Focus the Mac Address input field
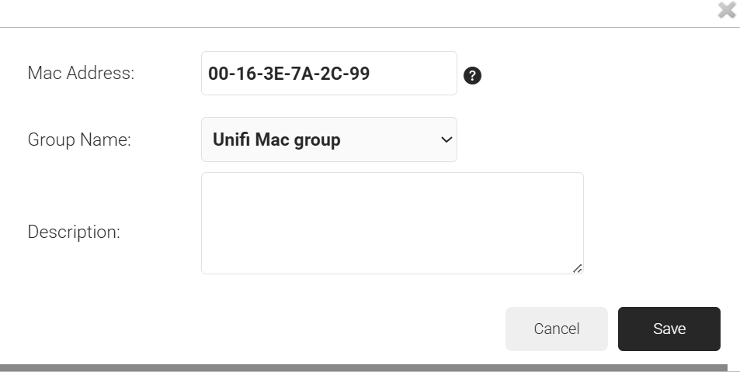Viewport: 740px width, 372px height. tap(328, 74)
